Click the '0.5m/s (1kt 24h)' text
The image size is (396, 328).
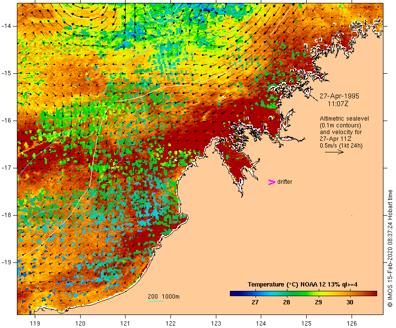(x=341, y=146)
